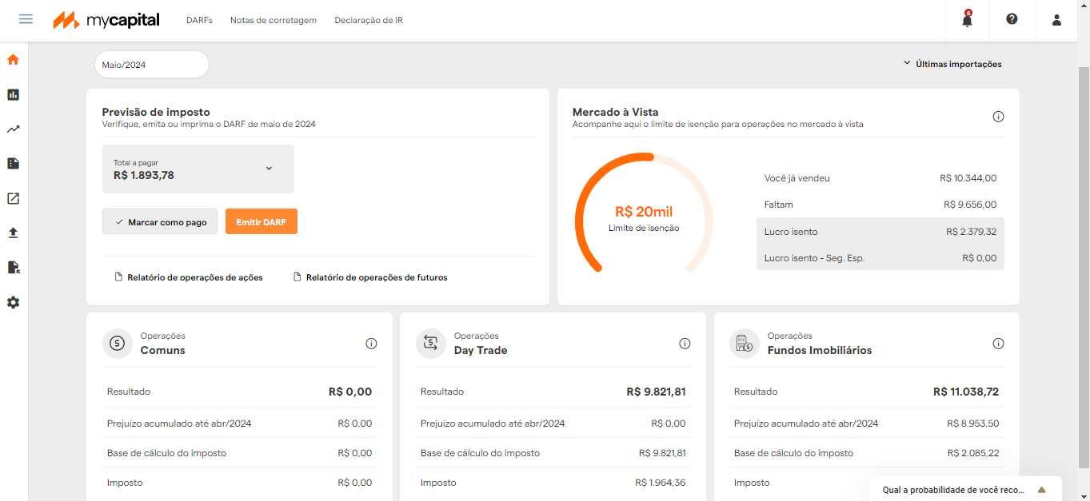Click Fundos Imobiliários prejuízo R$ 8.953,50
The image size is (1090, 501).
tap(973, 423)
